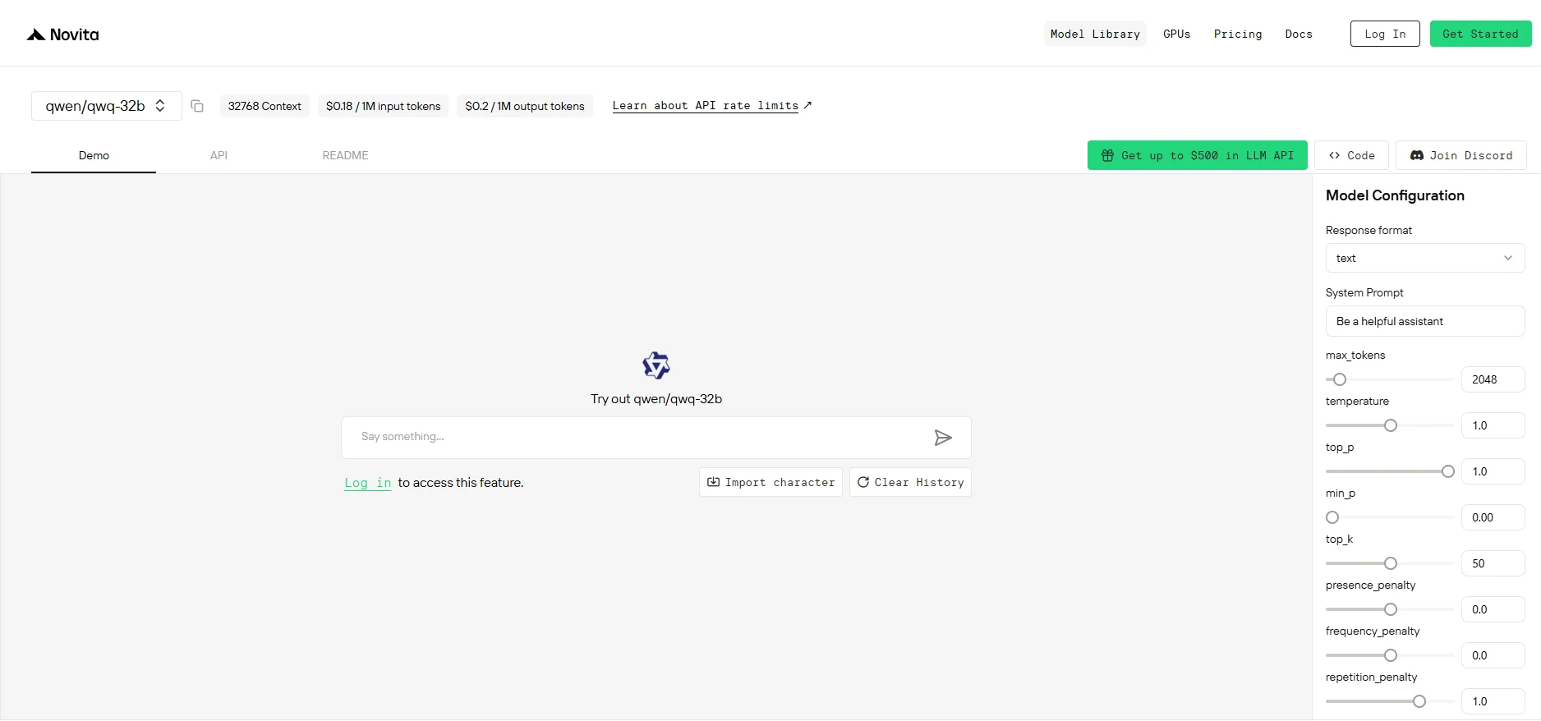1541x721 pixels.
Task: Clear the chat history
Action: 910,482
